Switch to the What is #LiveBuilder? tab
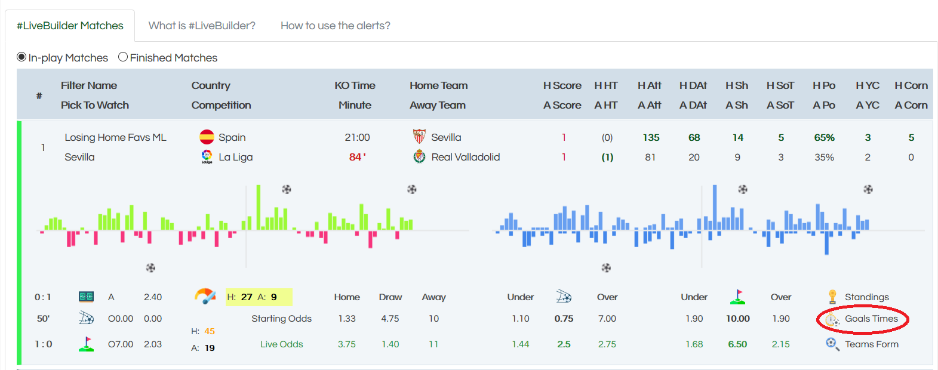 click(202, 26)
